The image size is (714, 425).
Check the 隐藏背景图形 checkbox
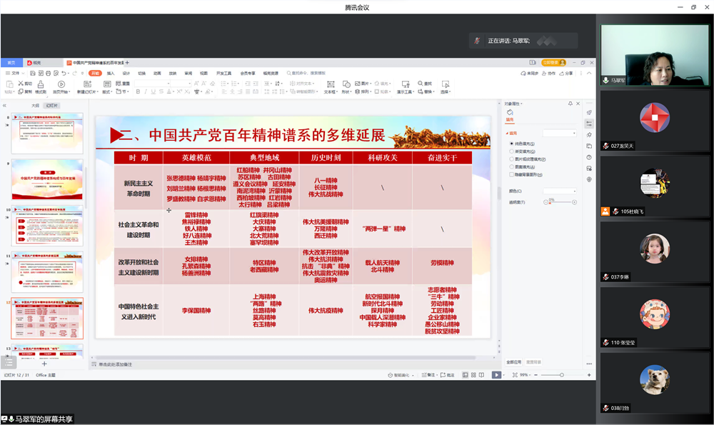pos(512,174)
